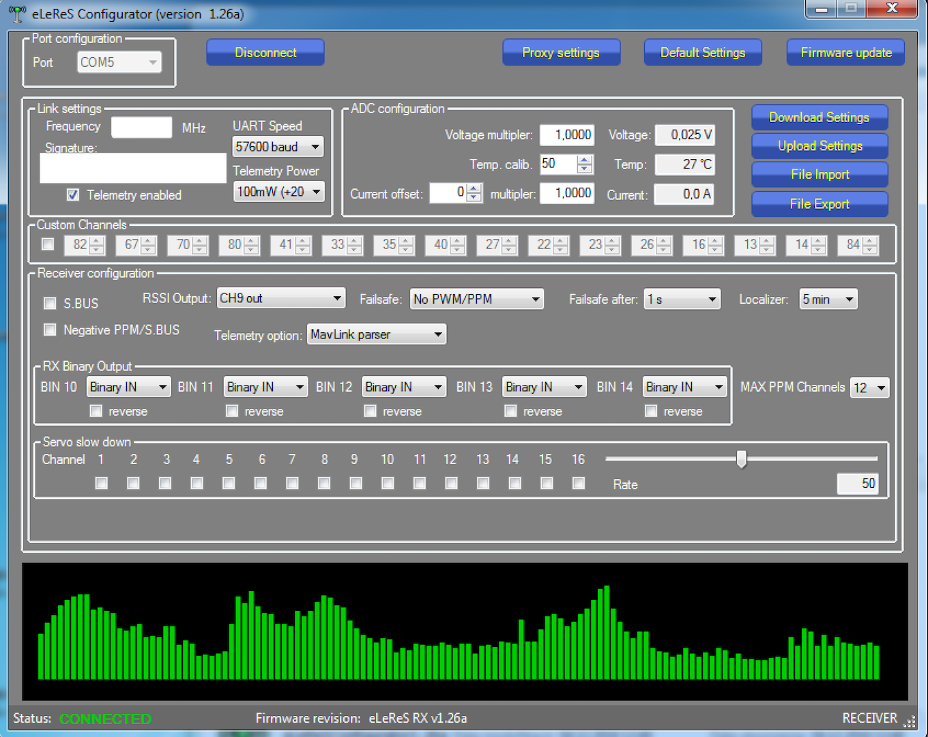Open UART Speed 57600 baud dropdown
The image size is (928, 737).
(278, 147)
